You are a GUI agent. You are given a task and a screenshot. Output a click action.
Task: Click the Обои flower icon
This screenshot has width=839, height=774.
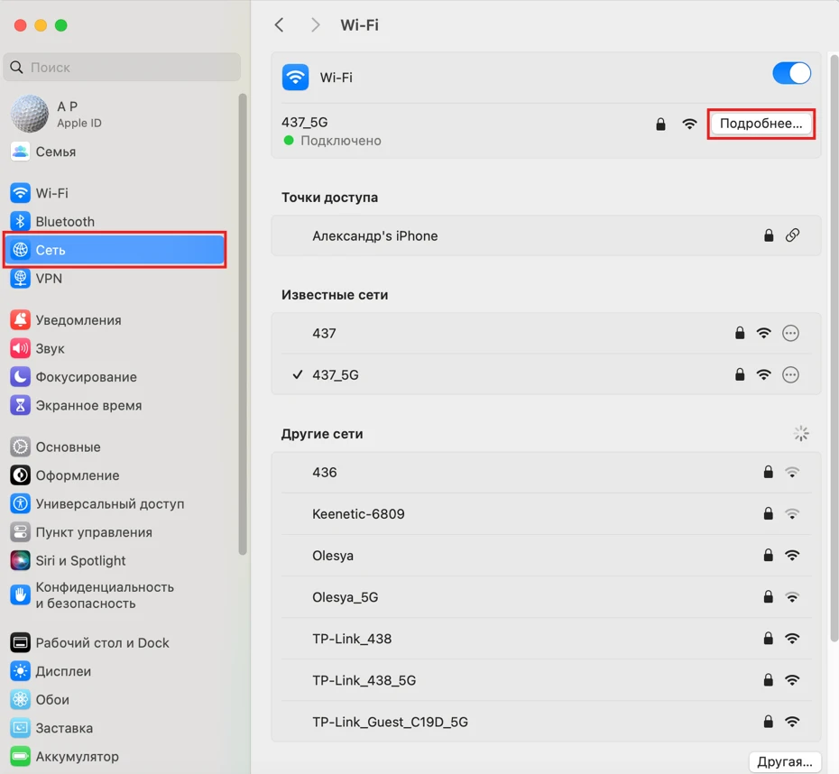[x=21, y=699]
